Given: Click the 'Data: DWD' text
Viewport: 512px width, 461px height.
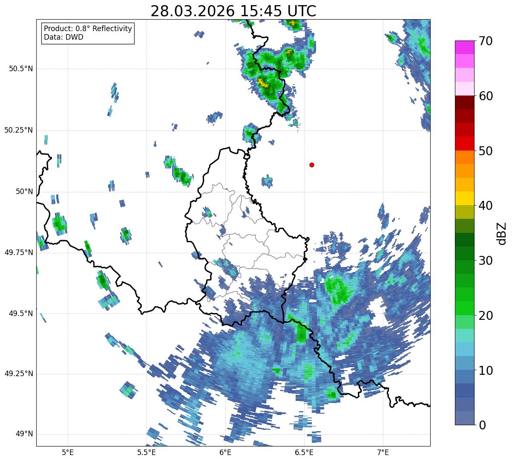Looking at the screenshot, I should [x=63, y=37].
